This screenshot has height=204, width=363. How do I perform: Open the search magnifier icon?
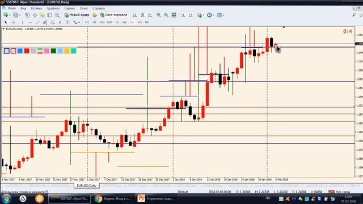pos(354,15)
